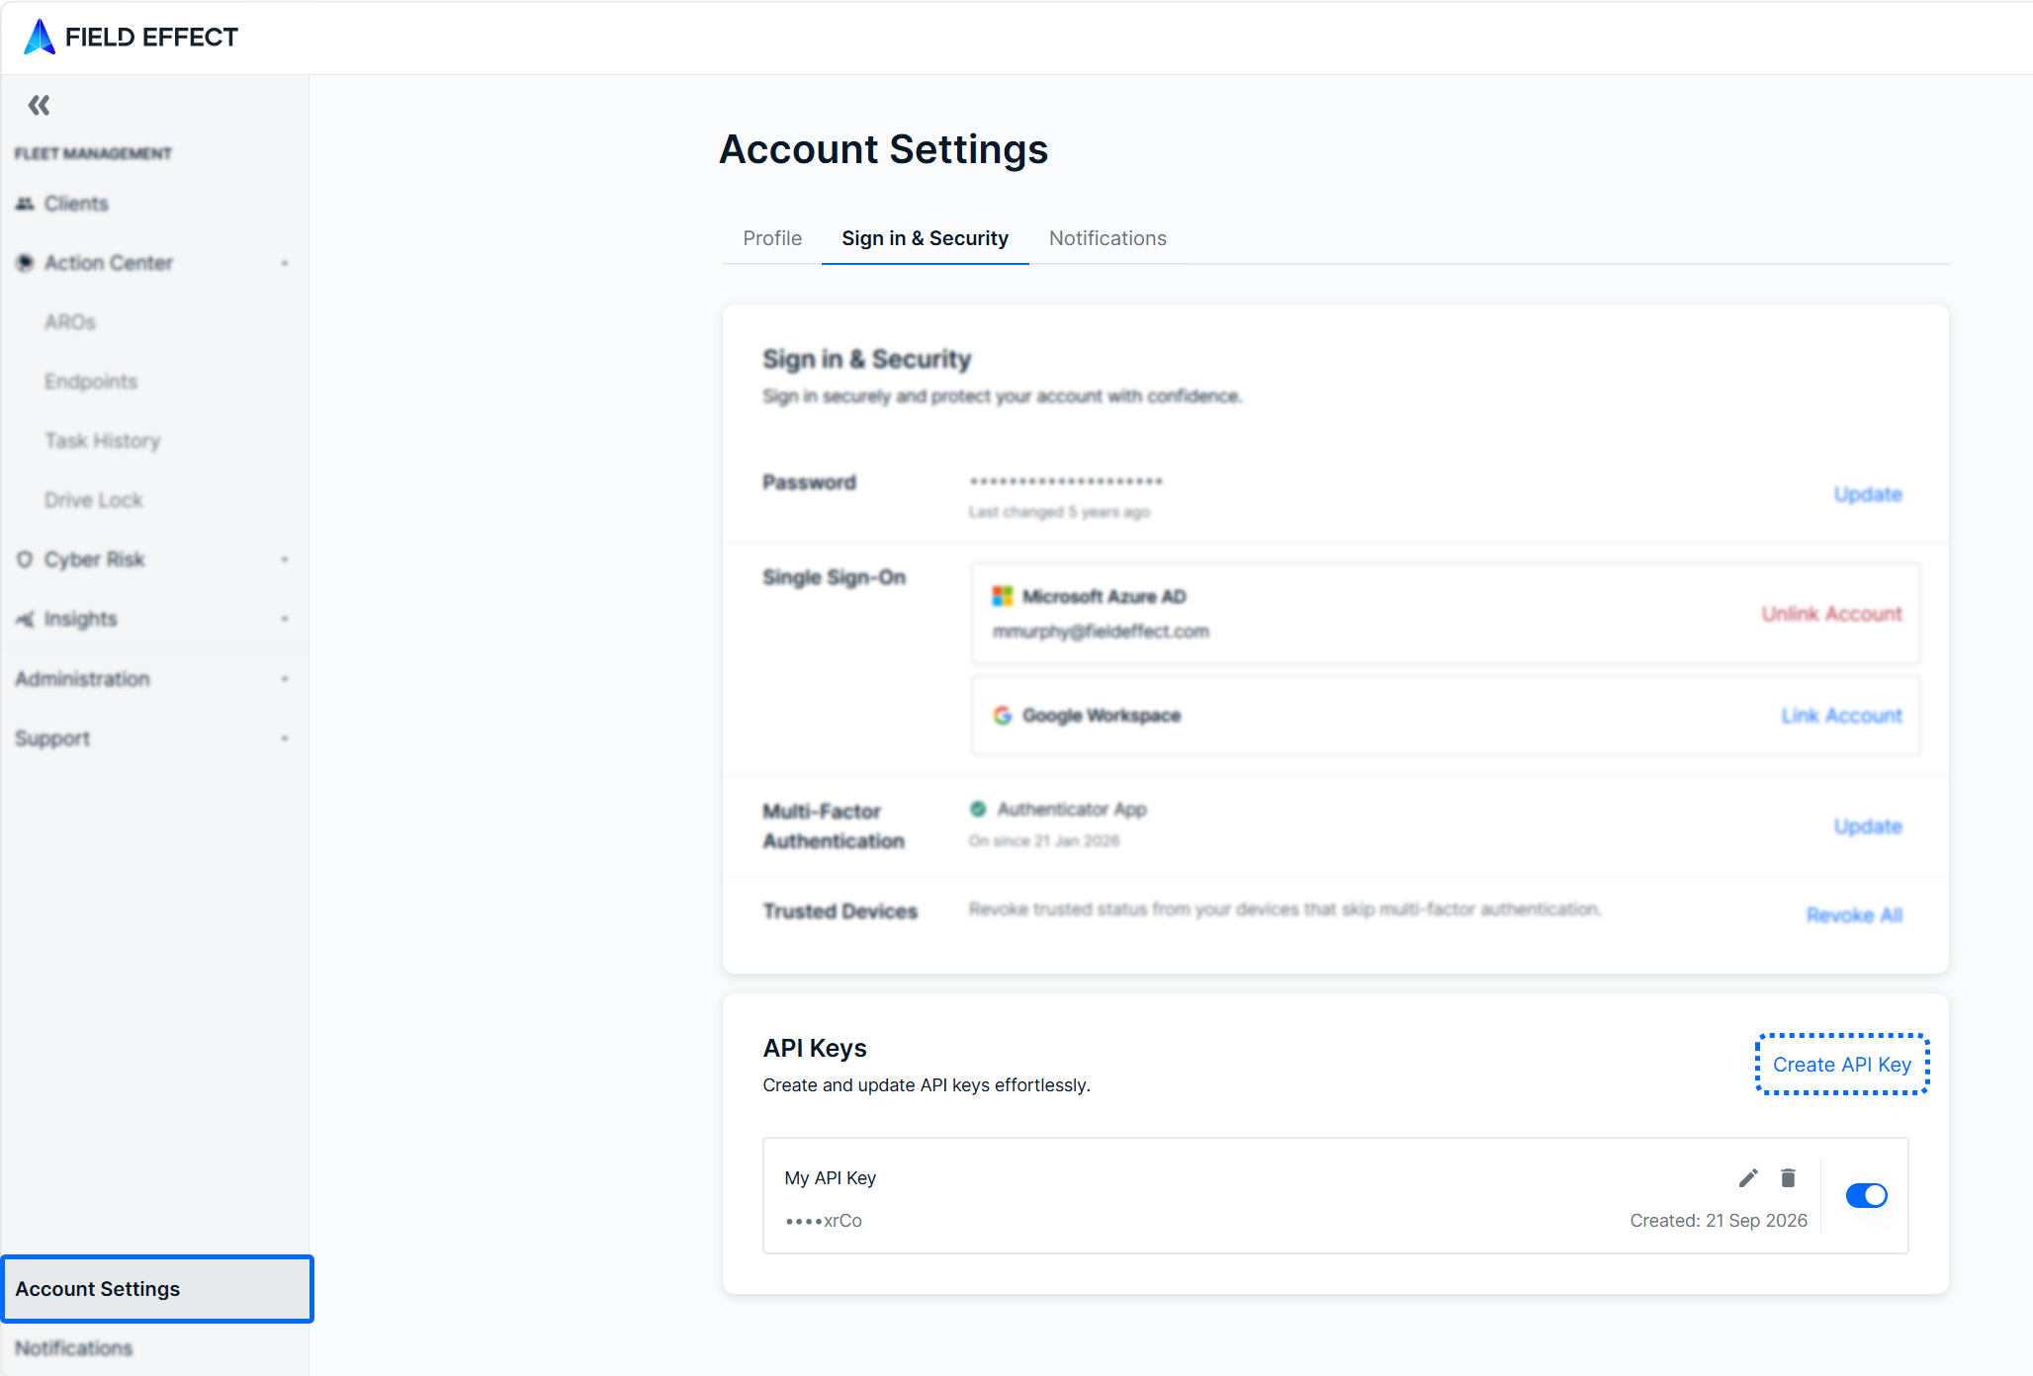Disable the My API Key toggle

1866,1195
